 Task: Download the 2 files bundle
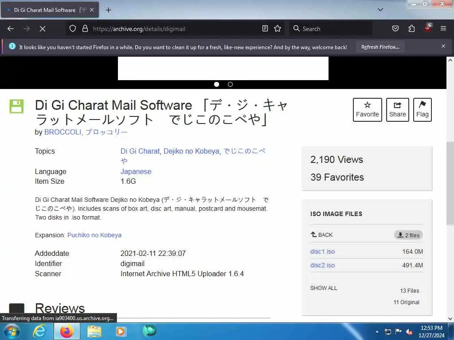coord(408,235)
